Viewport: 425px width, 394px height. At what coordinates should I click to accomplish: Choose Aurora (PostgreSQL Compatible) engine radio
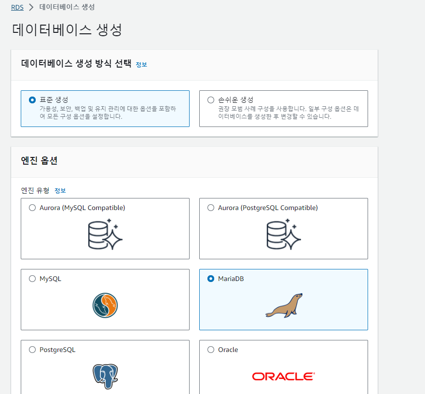211,208
